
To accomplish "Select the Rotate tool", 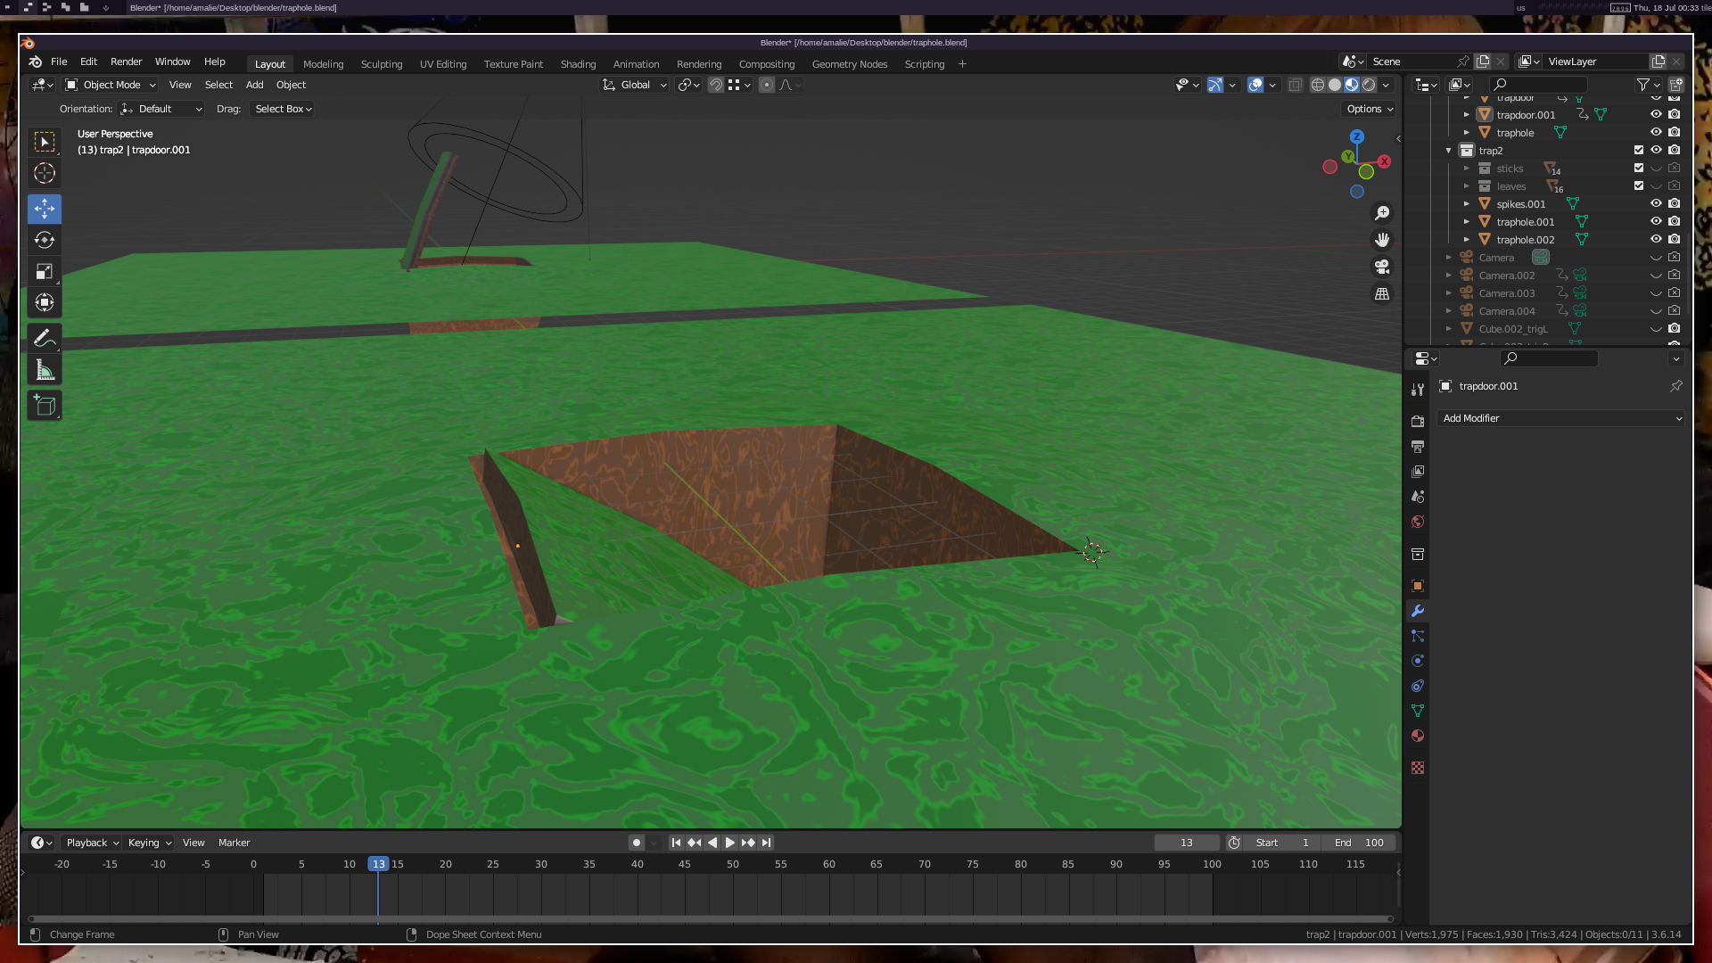I will (45, 240).
